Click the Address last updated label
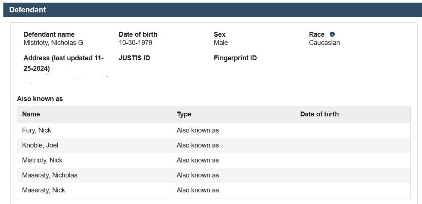 pyautogui.click(x=64, y=63)
